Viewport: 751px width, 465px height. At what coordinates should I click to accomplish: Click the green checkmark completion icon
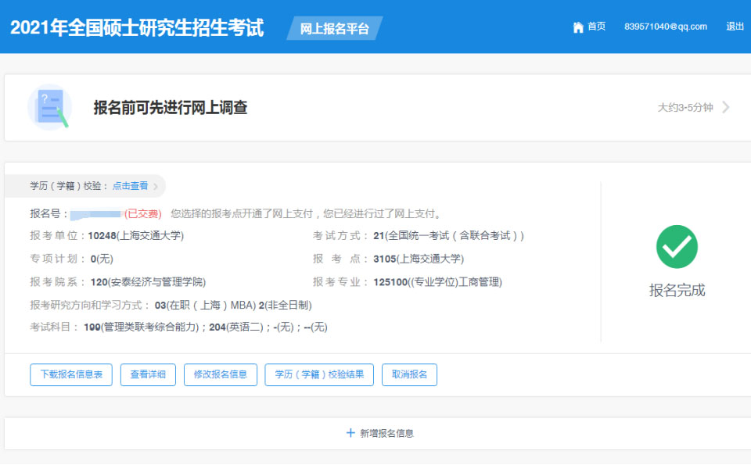click(677, 247)
